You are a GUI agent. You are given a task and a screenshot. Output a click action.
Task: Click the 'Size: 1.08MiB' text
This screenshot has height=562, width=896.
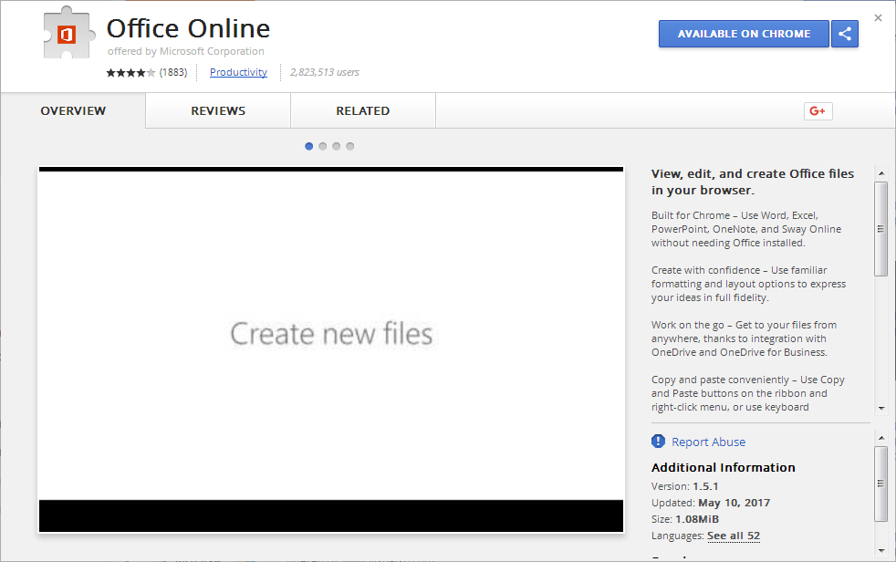(685, 519)
